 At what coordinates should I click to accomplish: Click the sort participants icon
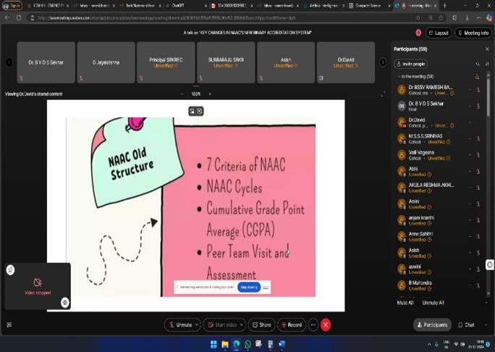[486, 64]
